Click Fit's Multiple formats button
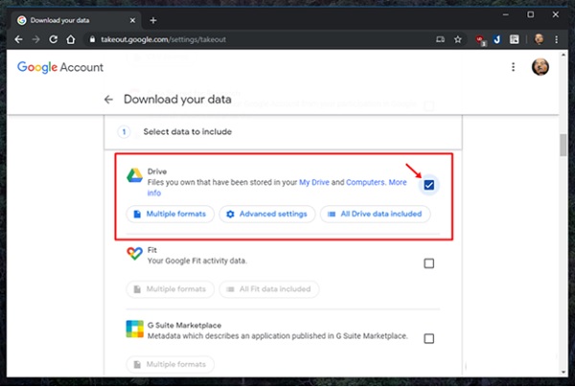 pyautogui.click(x=171, y=289)
